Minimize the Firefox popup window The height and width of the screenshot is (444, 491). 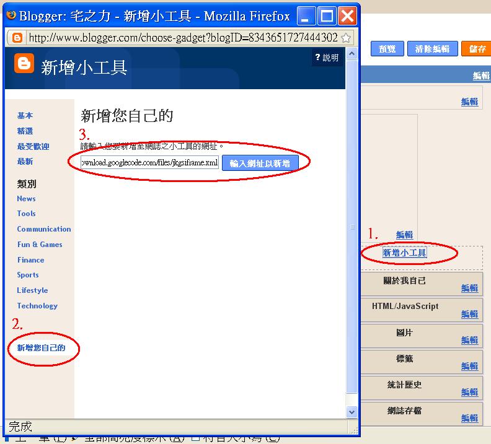(x=306, y=15)
